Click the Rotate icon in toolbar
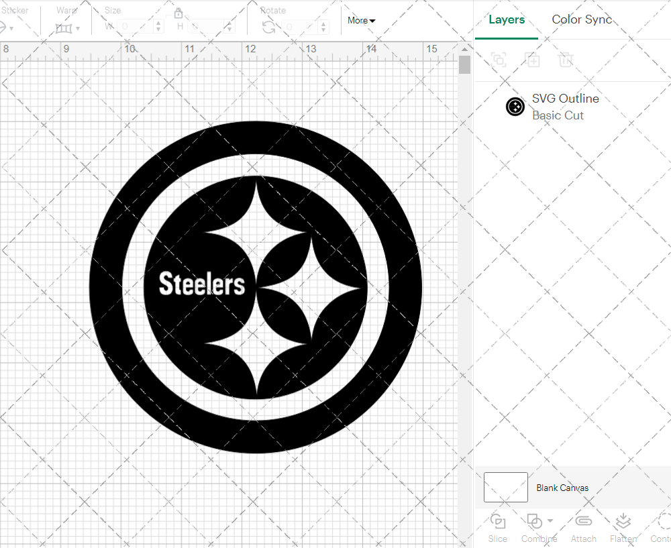This screenshot has width=671, height=548. point(268,28)
